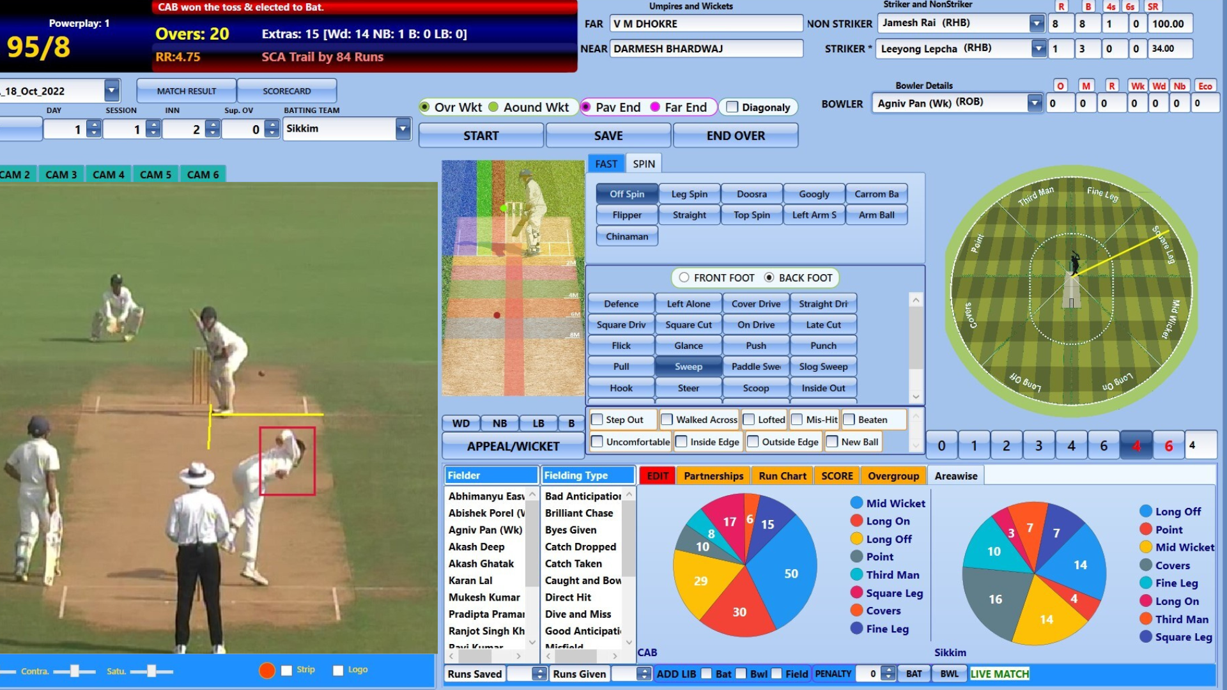Adjust the Satu. saturation slider

(x=151, y=672)
